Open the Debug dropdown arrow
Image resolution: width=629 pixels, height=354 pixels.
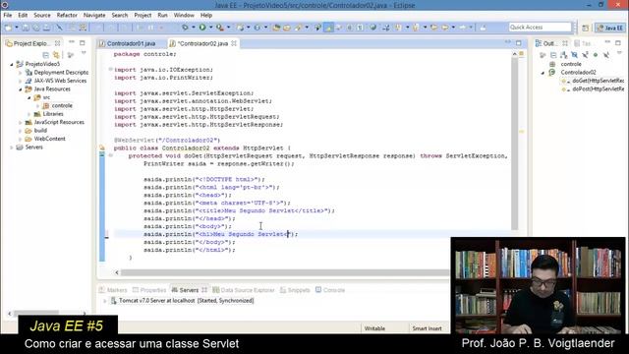click(193, 28)
